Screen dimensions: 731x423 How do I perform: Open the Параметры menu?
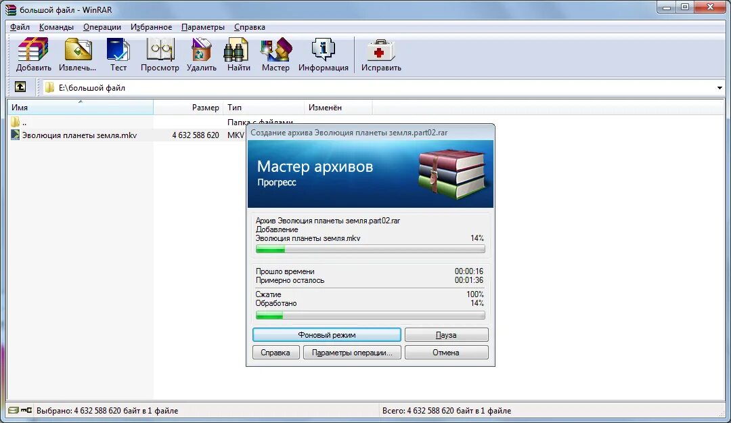203,27
